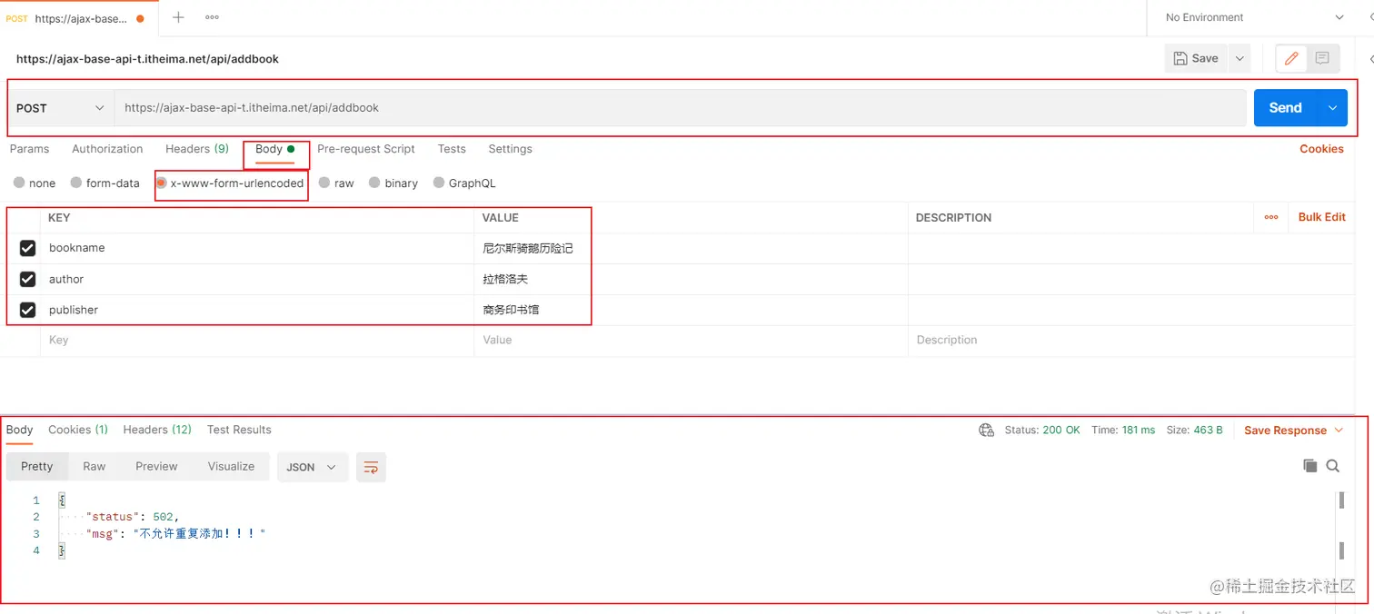Open the Test Results tab

(x=239, y=430)
